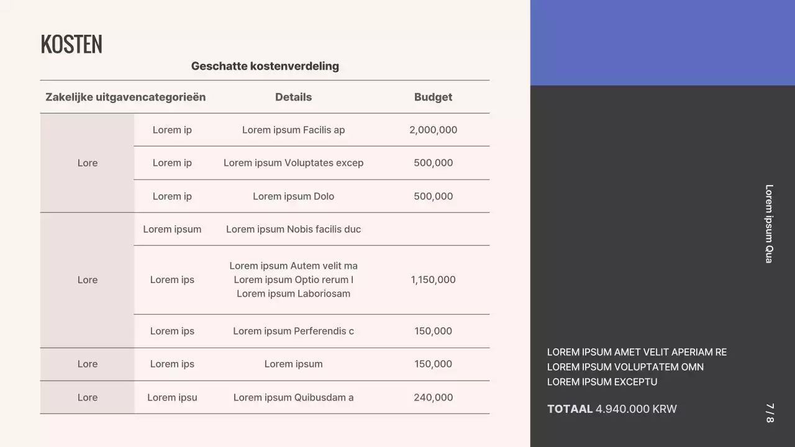Select the Lorem ipsum Voluptates excep cell
Screen dimensions: 795x447
click(293, 163)
